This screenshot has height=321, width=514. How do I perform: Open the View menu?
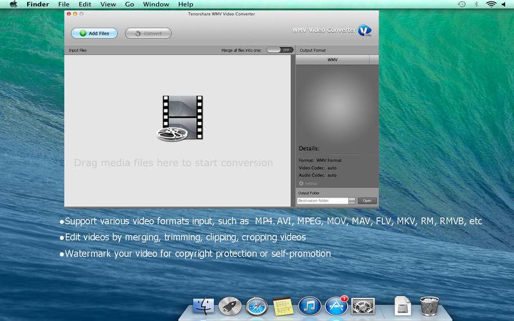tap(108, 4)
